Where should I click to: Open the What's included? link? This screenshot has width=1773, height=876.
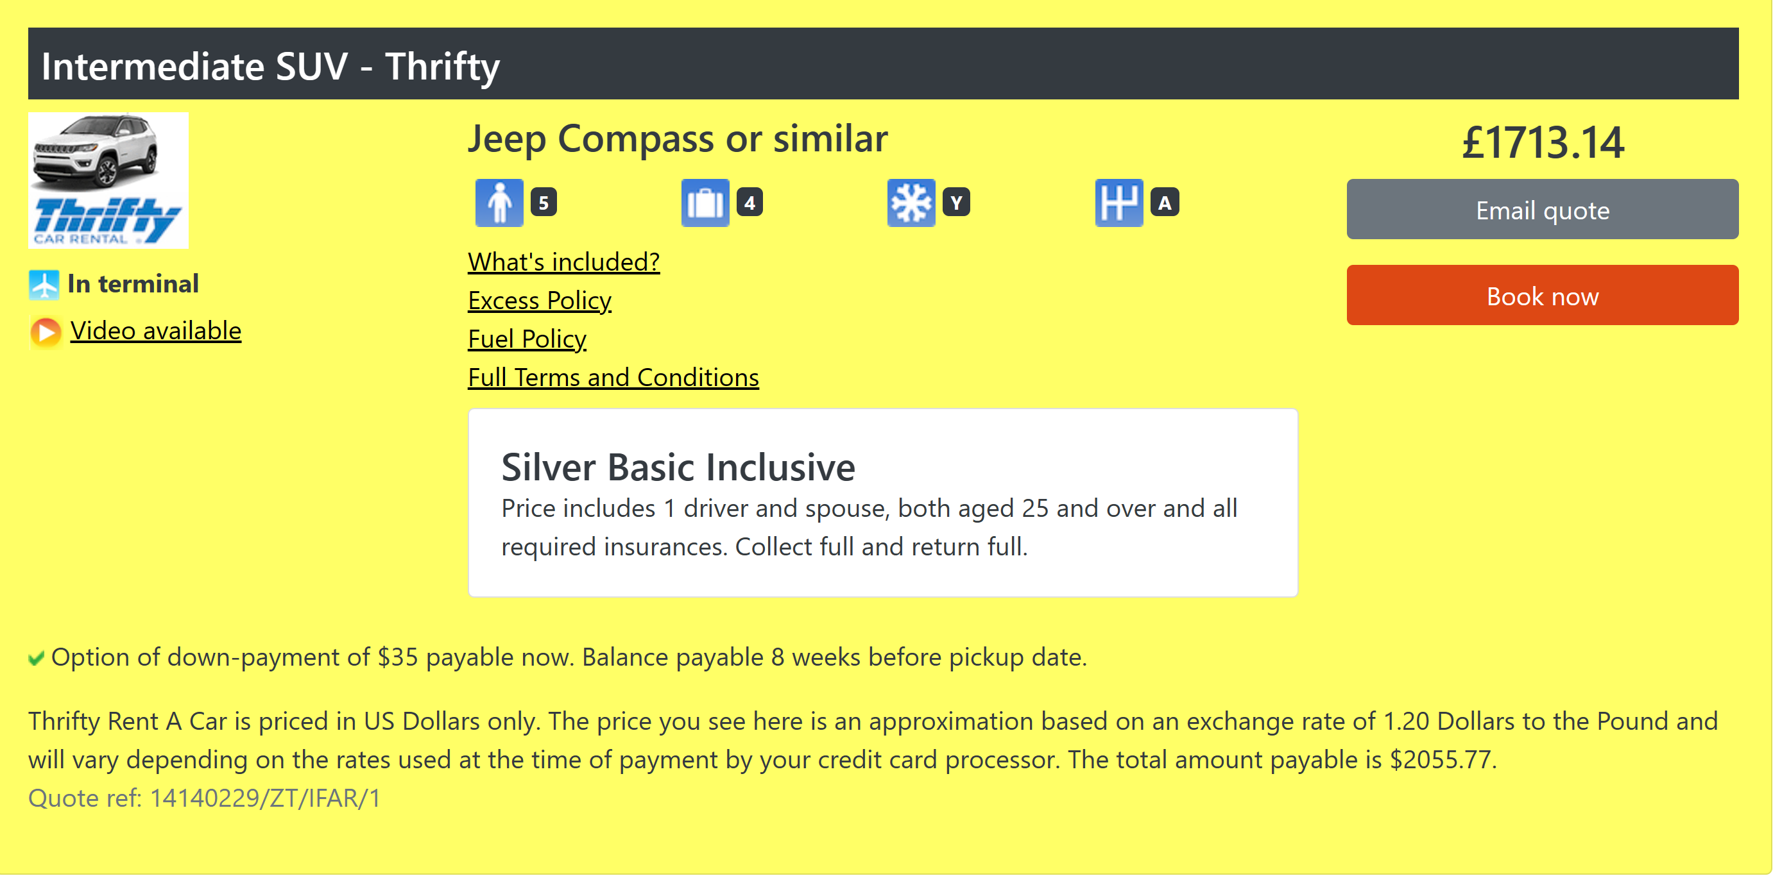tap(563, 262)
